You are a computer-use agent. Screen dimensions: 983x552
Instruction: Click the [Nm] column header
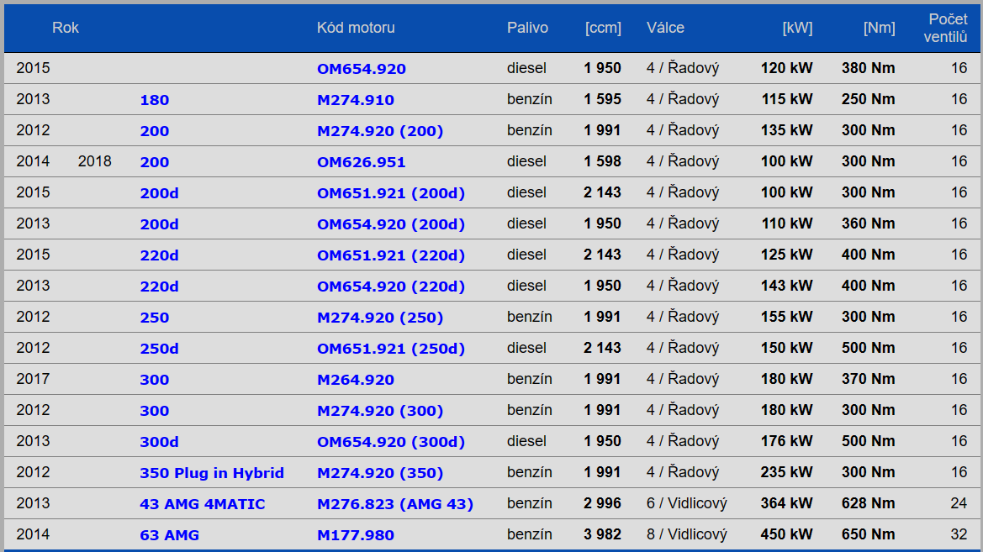pyautogui.click(x=879, y=28)
